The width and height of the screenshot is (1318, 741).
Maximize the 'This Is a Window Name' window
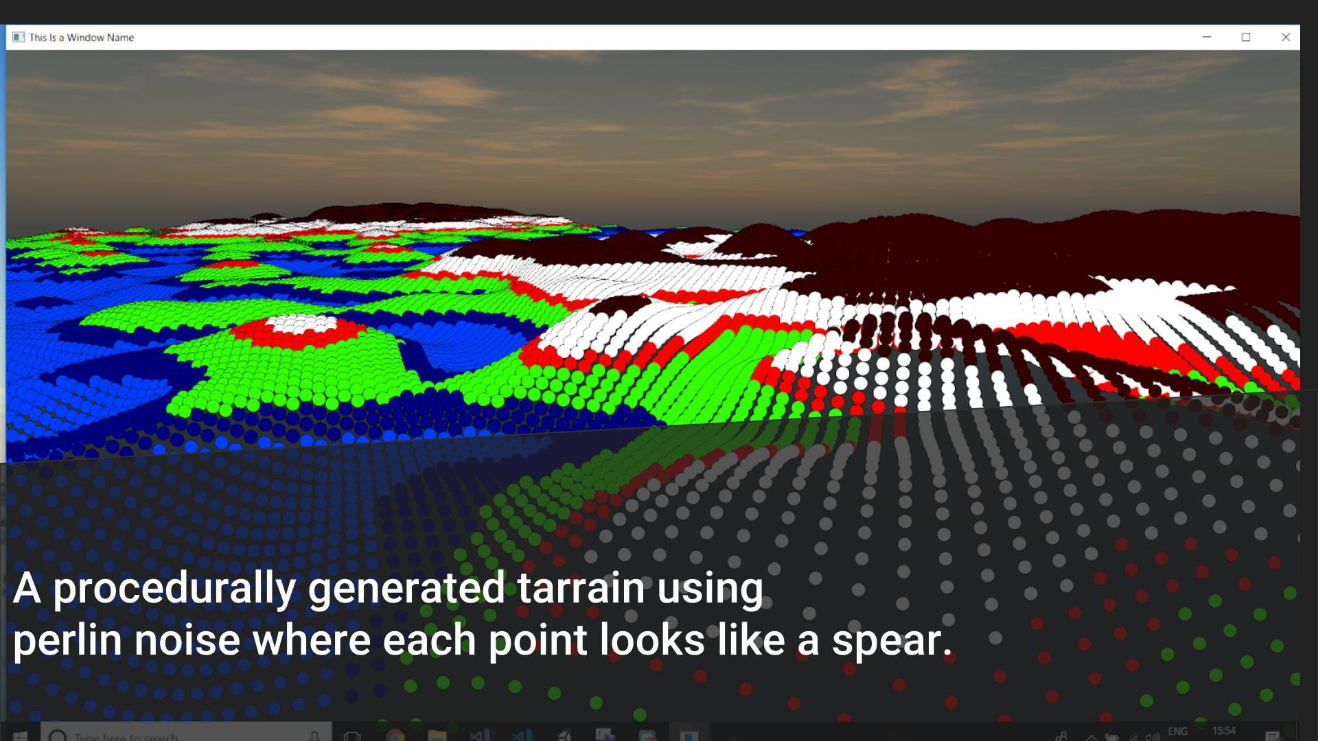tap(1246, 37)
